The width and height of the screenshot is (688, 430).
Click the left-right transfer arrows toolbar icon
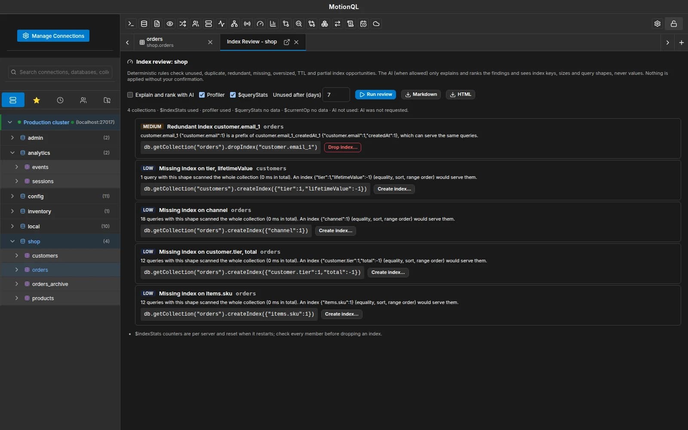pos(338,24)
